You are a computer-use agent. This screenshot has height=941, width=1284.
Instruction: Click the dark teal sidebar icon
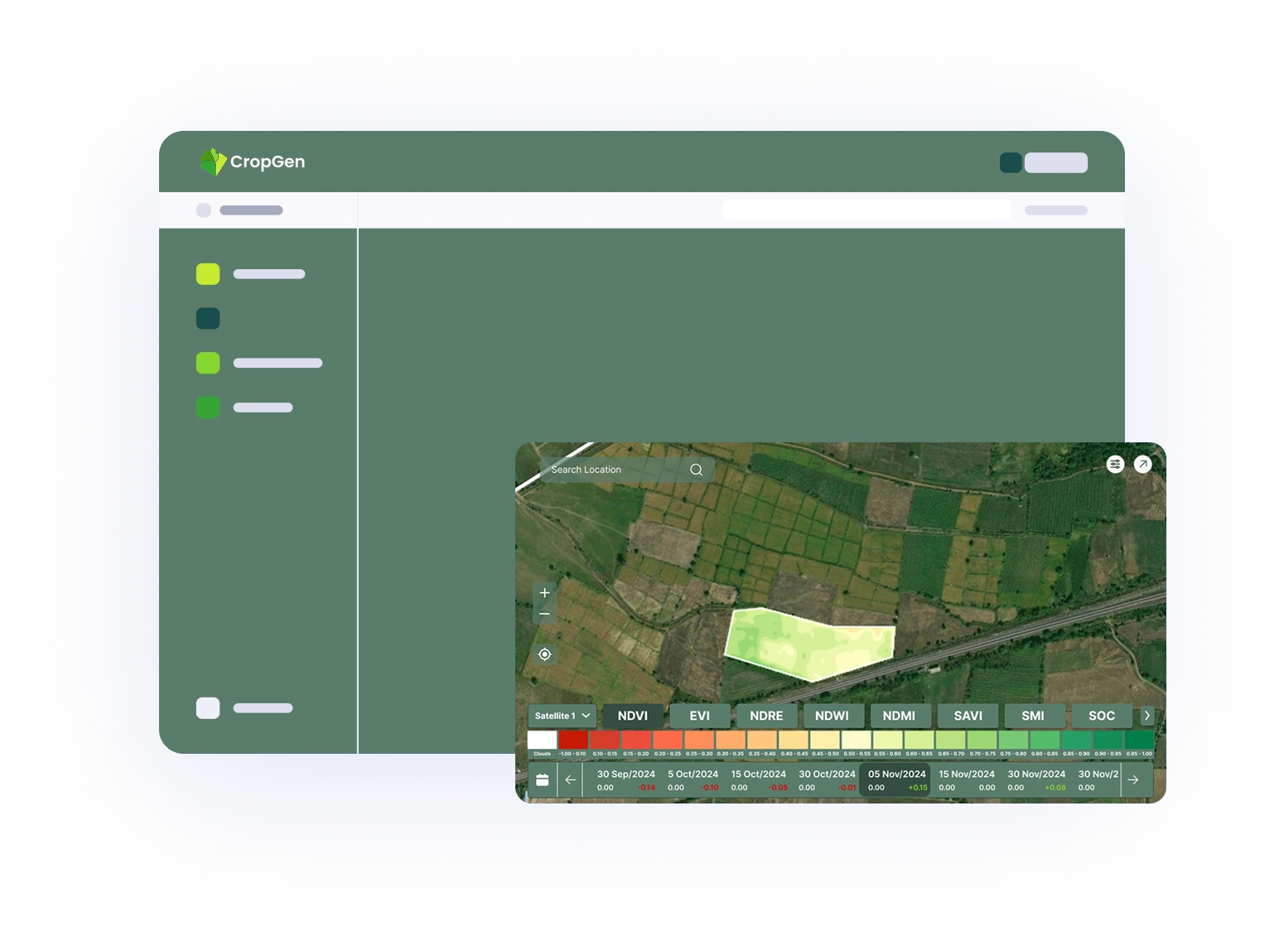(x=208, y=319)
